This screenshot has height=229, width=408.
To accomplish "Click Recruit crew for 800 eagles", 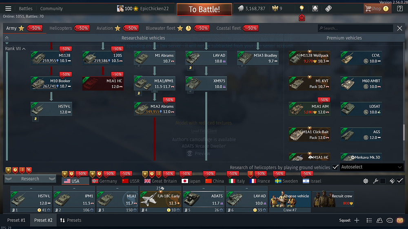I will (333, 199).
